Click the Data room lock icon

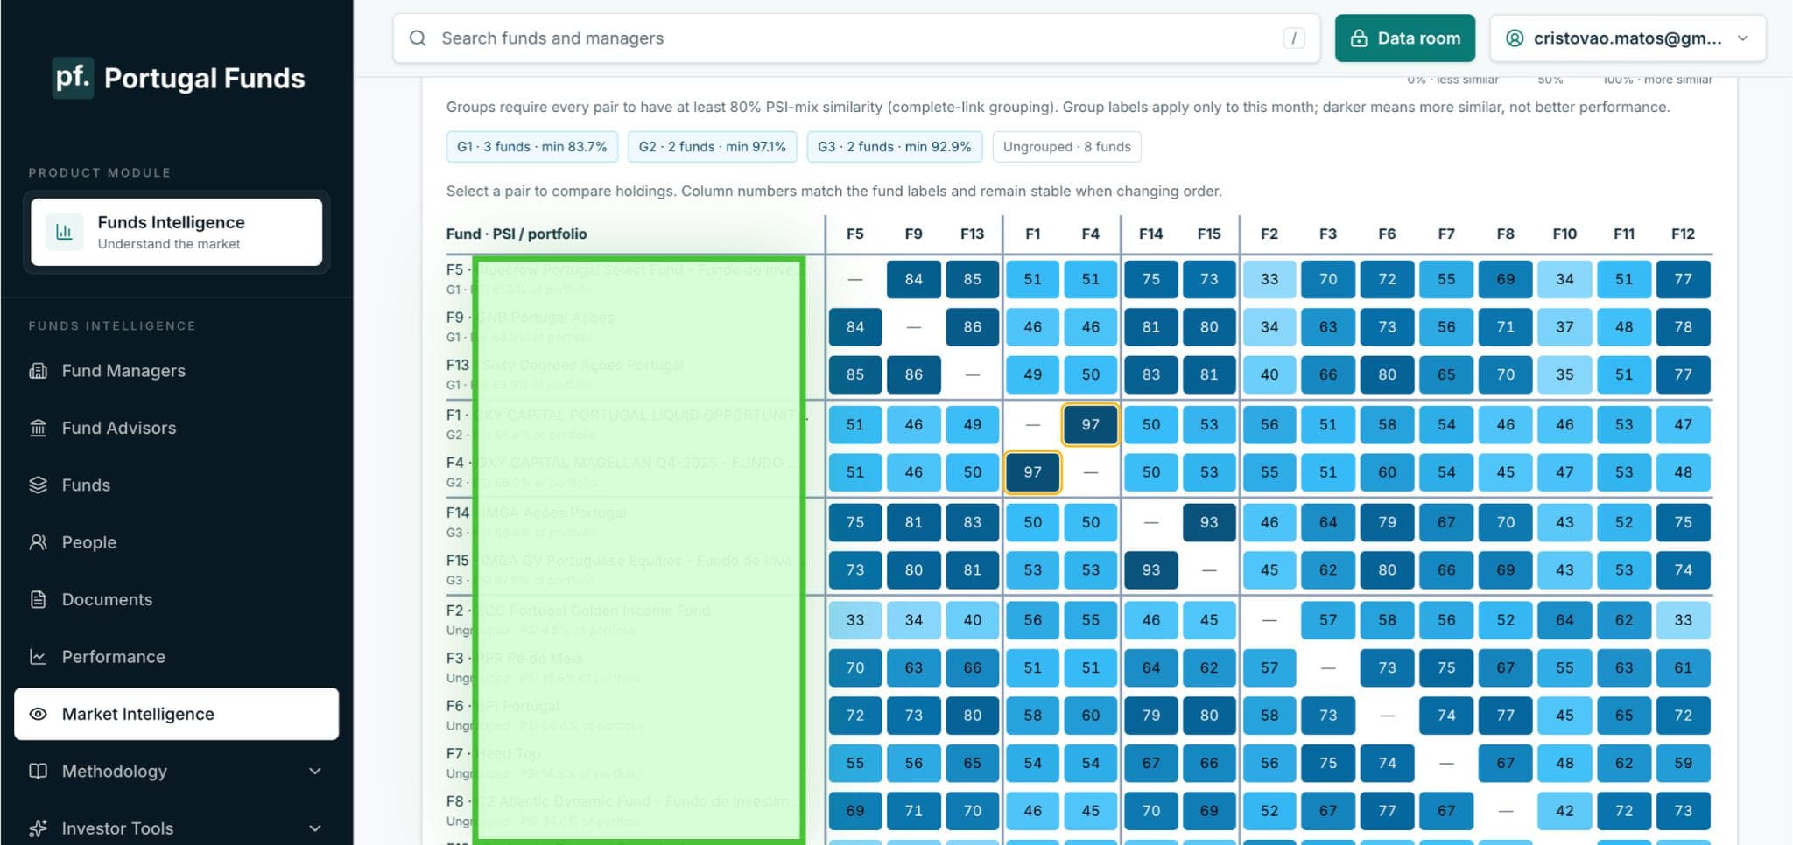click(1359, 38)
